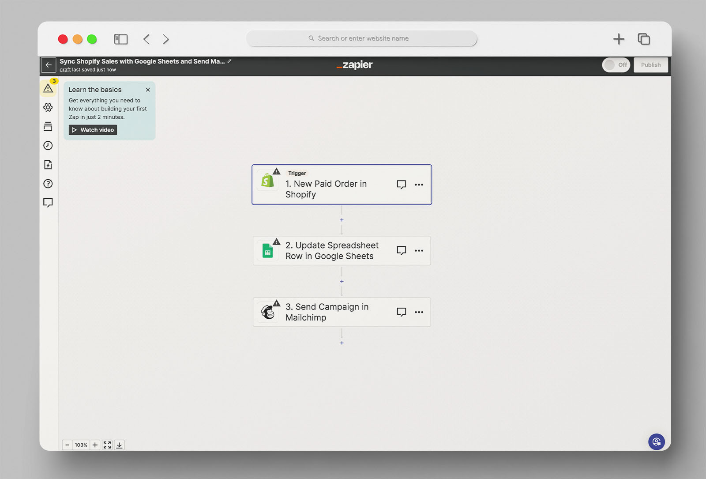Image resolution: width=706 pixels, height=479 pixels.
Task: Go back with the editor back arrow
Action: point(49,65)
